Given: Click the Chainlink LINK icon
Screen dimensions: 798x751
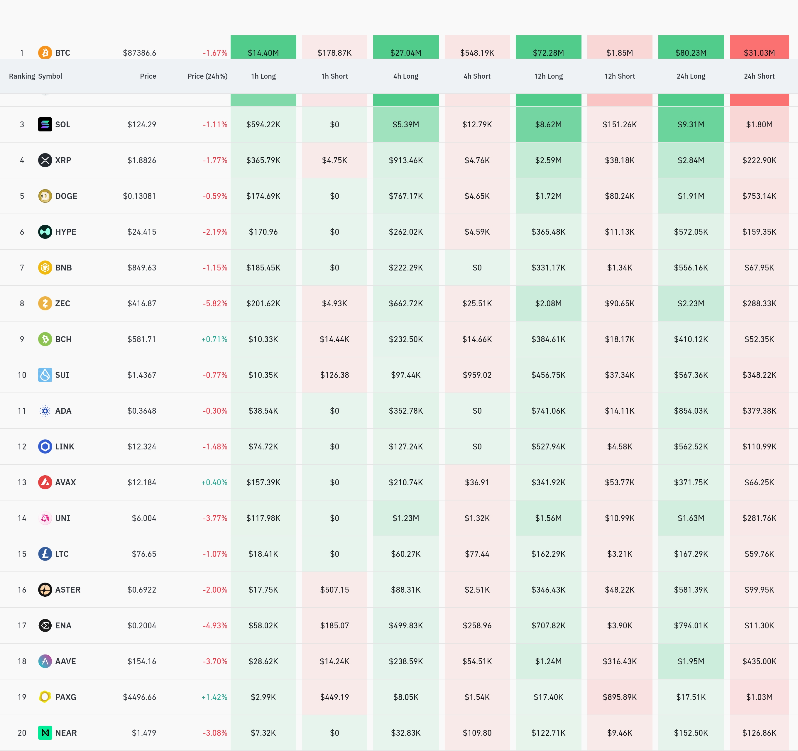Looking at the screenshot, I should [x=45, y=446].
